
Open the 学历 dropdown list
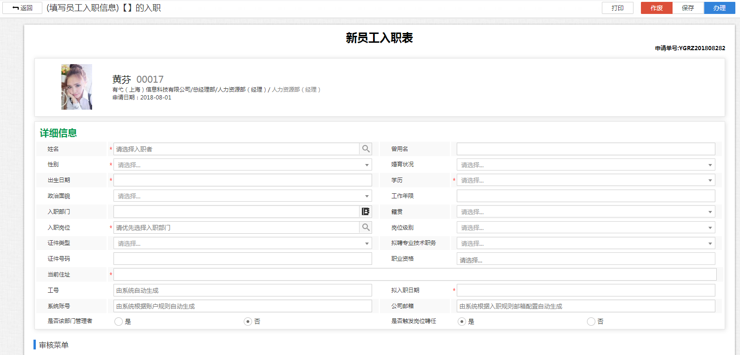pyautogui.click(x=586, y=180)
